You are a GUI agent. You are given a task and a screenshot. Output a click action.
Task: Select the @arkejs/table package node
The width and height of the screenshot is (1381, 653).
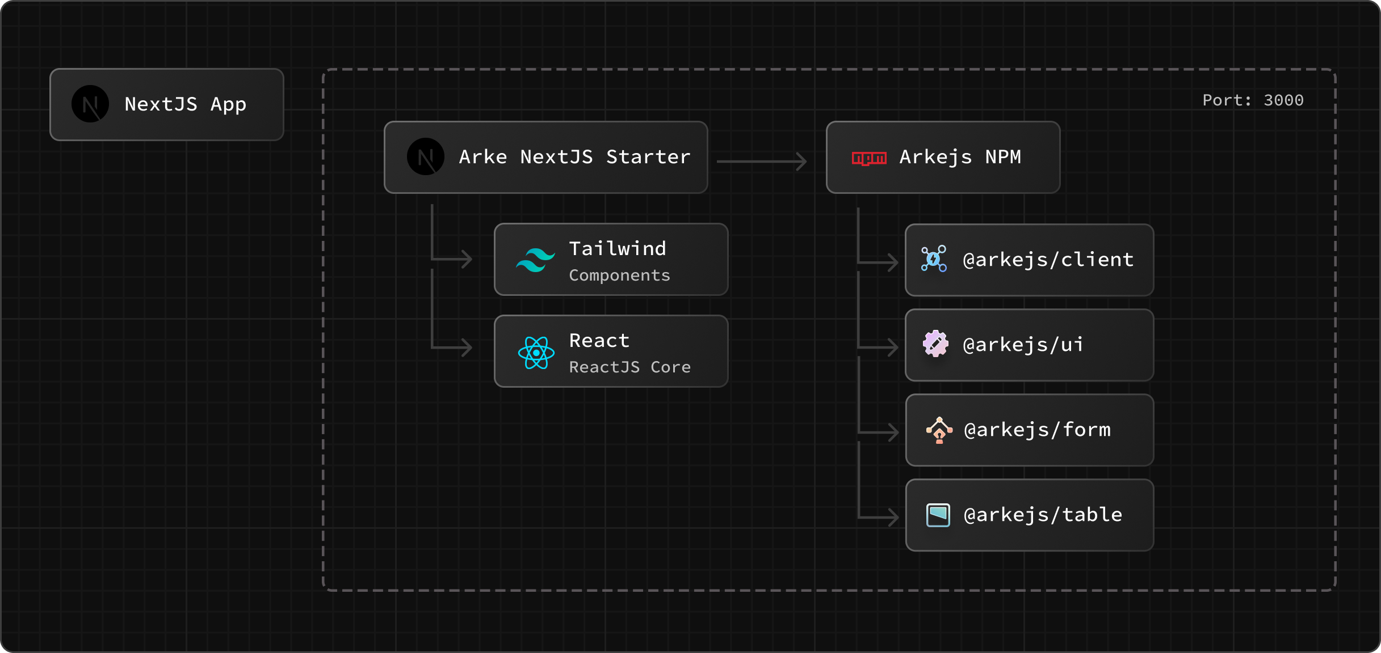[1029, 515]
